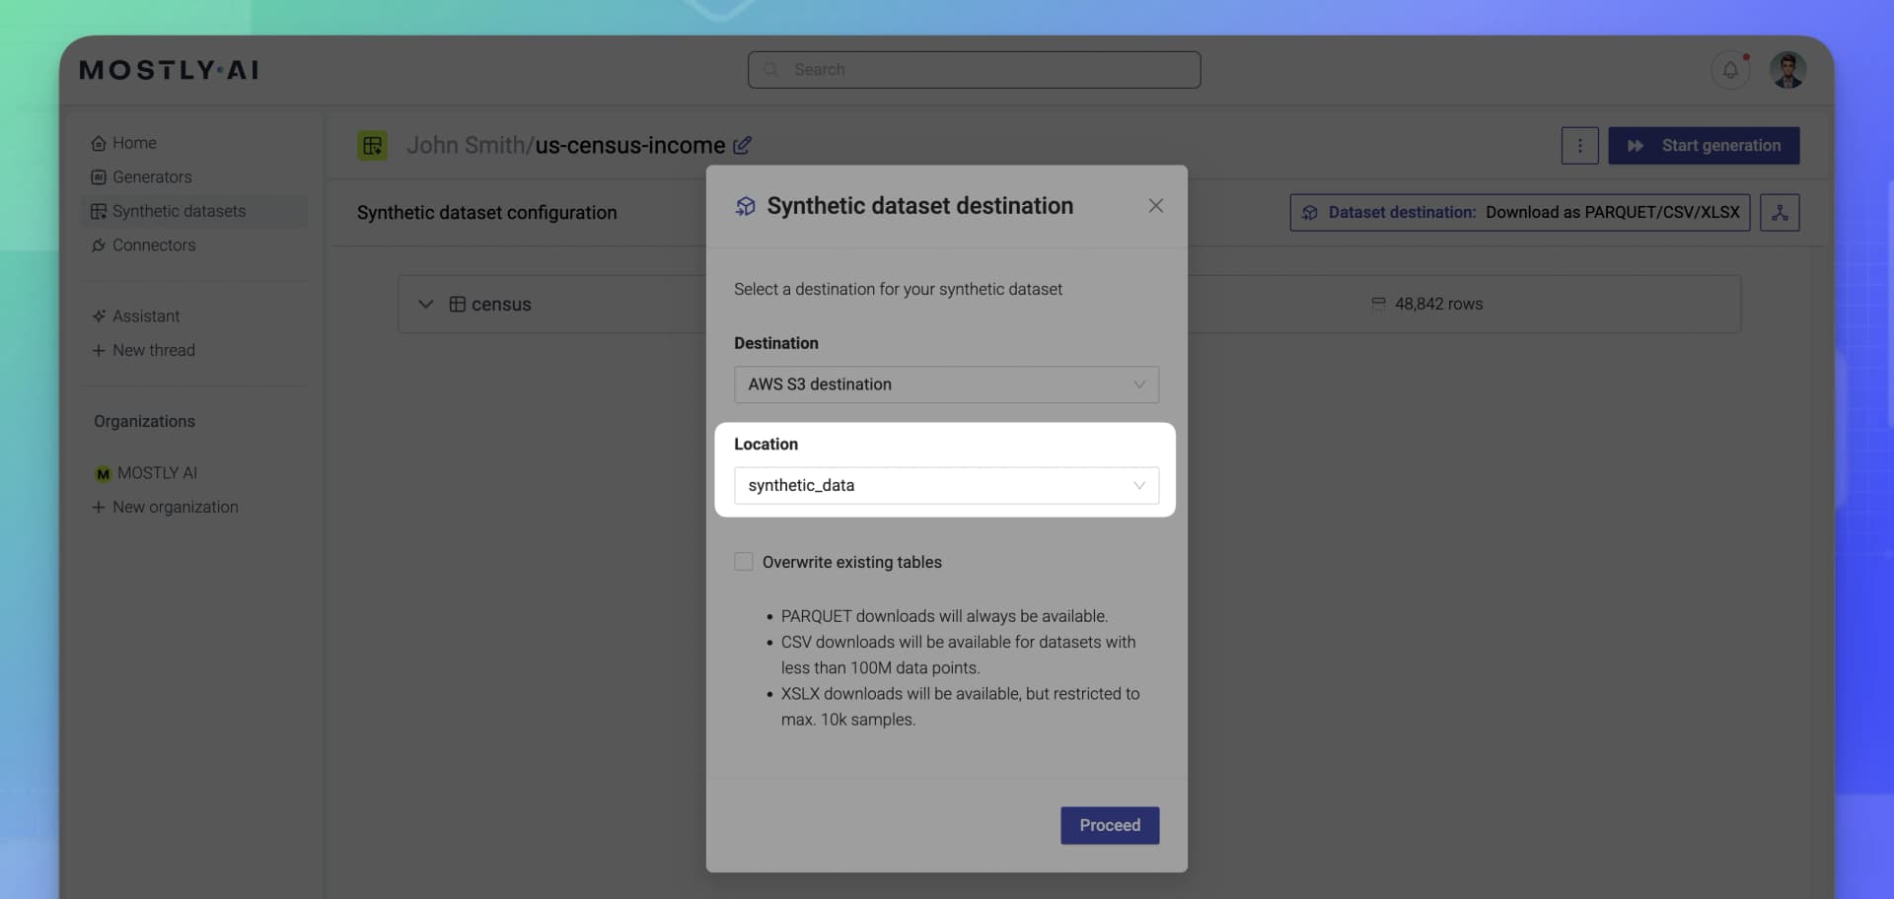Click the Start generation button
Image resolution: width=1894 pixels, height=899 pixels.
tap(1704, 145)
